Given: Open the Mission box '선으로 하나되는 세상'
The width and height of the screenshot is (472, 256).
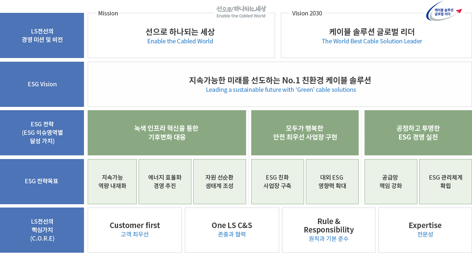Looking at the screenshot, I should click(x=180, y=36).
